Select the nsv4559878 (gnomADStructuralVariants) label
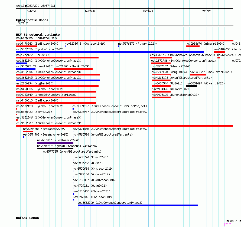The height and width of the screenshot is (227, 241). pos(67,146)
